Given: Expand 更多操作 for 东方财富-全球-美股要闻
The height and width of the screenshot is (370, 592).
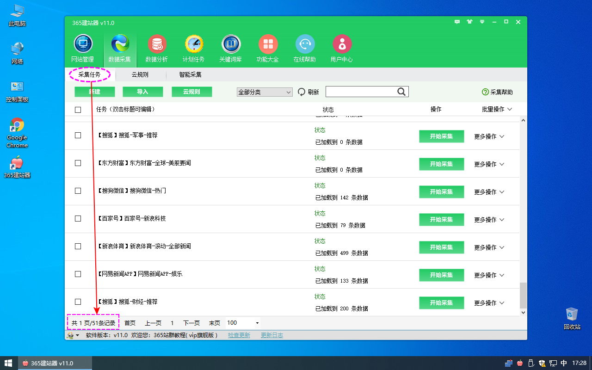Looking at the screenshot, I should (x=489, y=164).
